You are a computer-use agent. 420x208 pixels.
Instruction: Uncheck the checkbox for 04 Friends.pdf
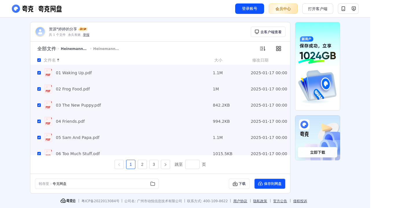coord(39,121)
